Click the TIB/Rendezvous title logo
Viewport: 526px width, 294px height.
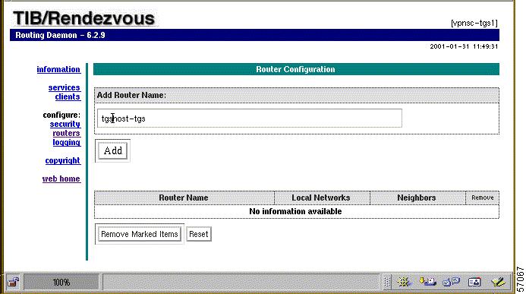tap(83, 18)
